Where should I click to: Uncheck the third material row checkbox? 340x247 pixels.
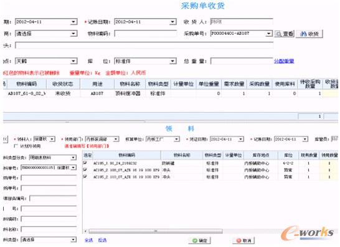(85, 177)
